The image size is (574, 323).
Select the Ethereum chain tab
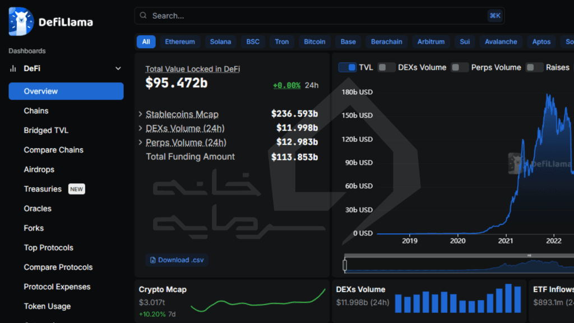[180, 41]
